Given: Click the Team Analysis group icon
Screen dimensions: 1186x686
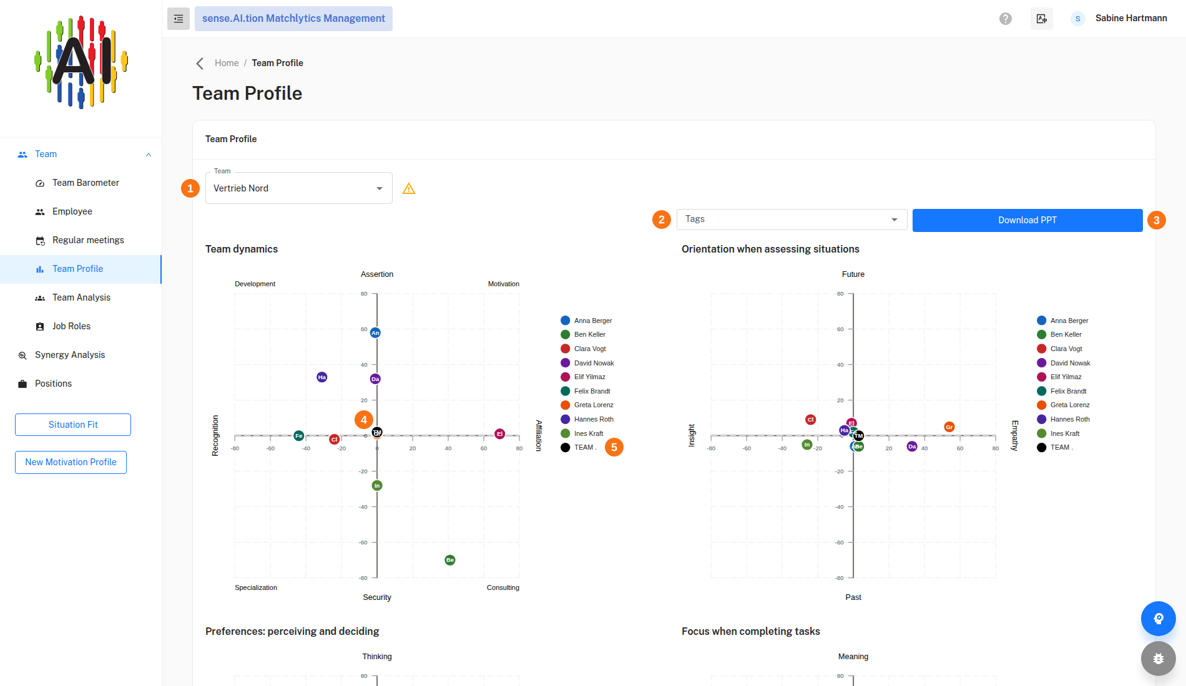Looking at the screenshot, I should coord(40,298).
